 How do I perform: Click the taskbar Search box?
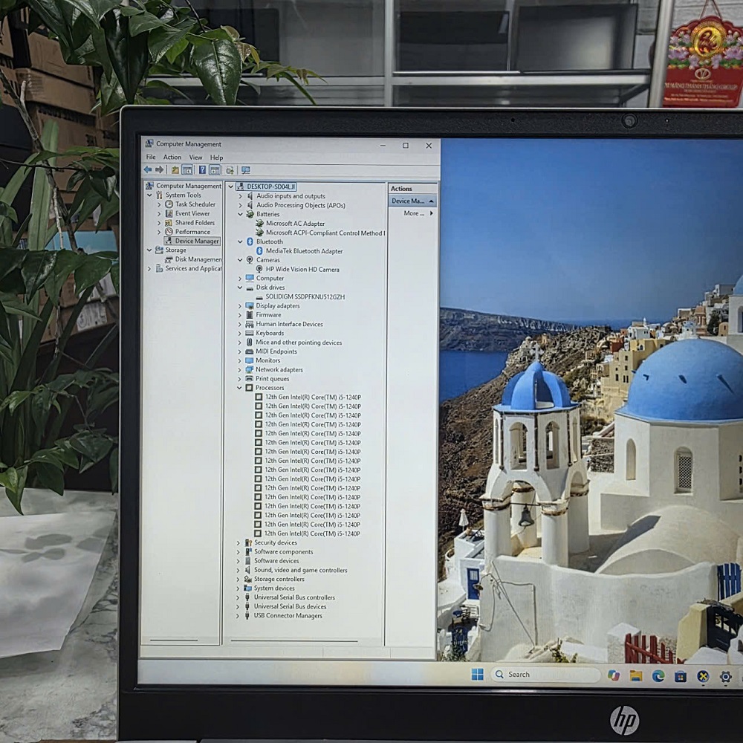546,675
